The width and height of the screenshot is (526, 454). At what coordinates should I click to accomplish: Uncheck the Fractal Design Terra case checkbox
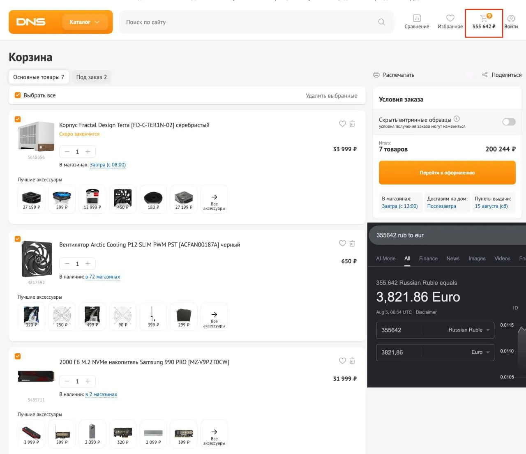(x=18, y=119)
